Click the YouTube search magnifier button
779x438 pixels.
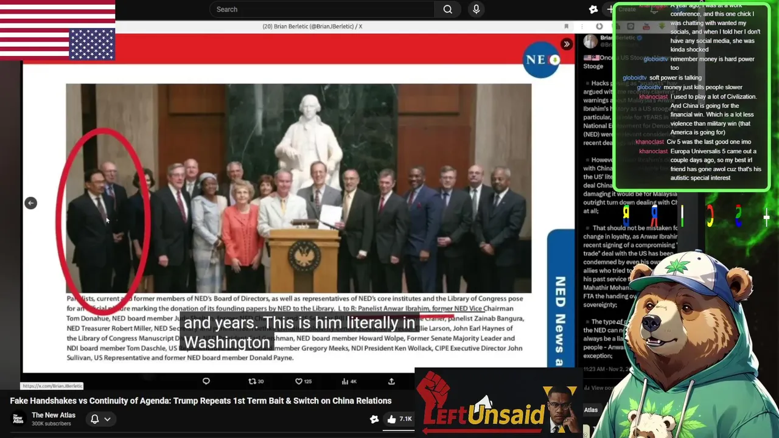448,9
